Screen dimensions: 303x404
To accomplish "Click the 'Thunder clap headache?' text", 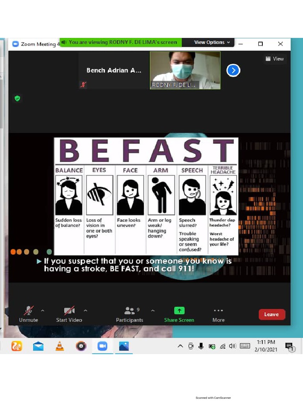I will coord(222,223).
